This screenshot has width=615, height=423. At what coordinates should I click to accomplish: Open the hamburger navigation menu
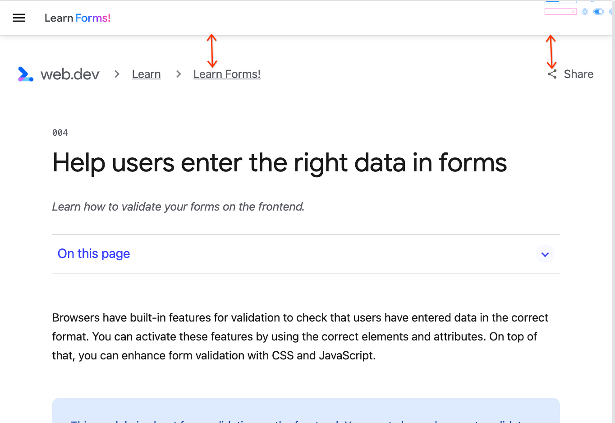click(x=18, y=18)
